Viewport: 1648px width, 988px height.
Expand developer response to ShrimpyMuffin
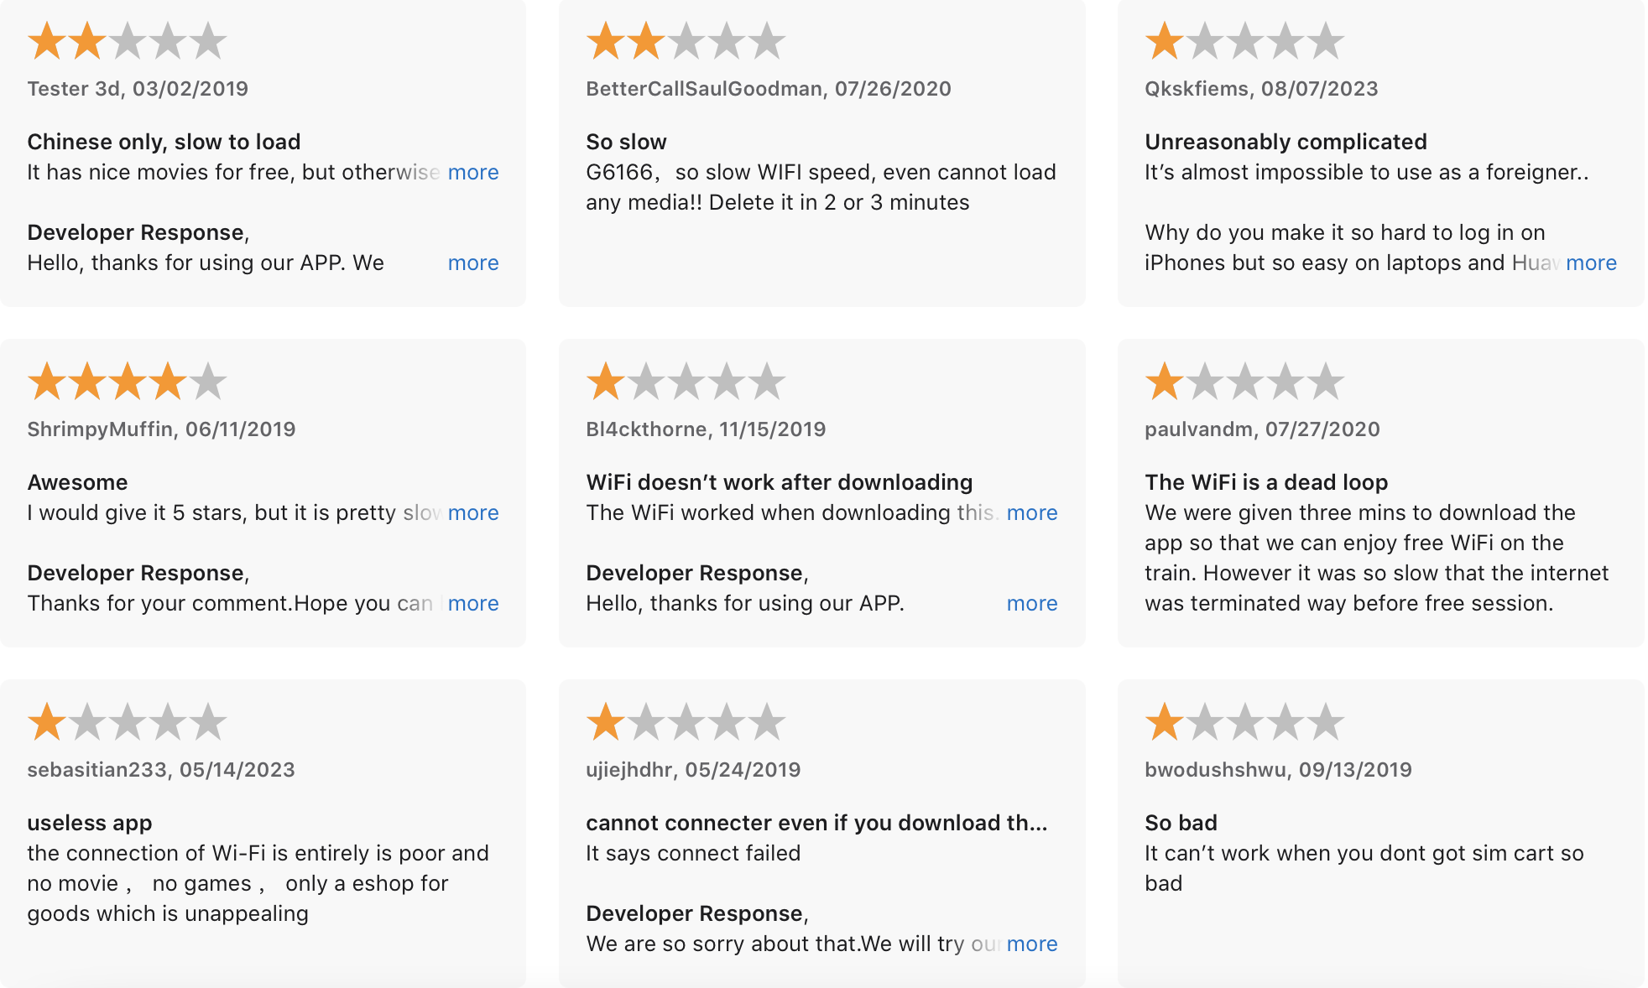pyautogui.click(x=473, y=603)
